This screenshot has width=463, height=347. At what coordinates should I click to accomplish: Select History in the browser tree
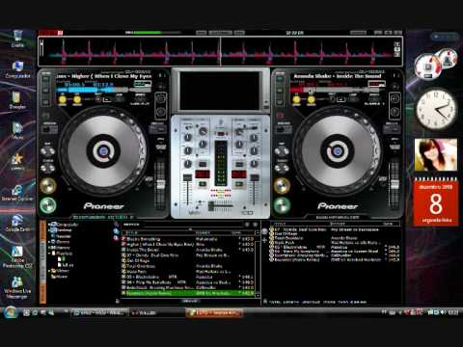63,248
